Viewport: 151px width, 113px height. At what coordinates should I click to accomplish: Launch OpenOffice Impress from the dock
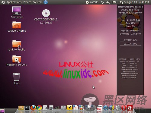[75, 108]
